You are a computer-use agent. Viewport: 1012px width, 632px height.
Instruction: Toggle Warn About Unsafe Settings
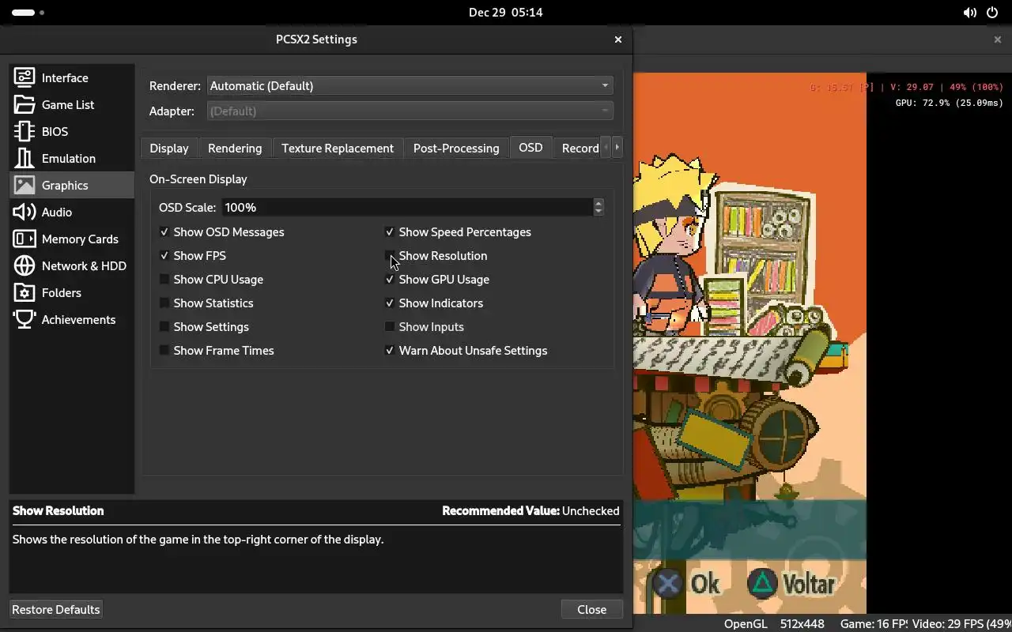pyautogui.click(x=390, y=351)
